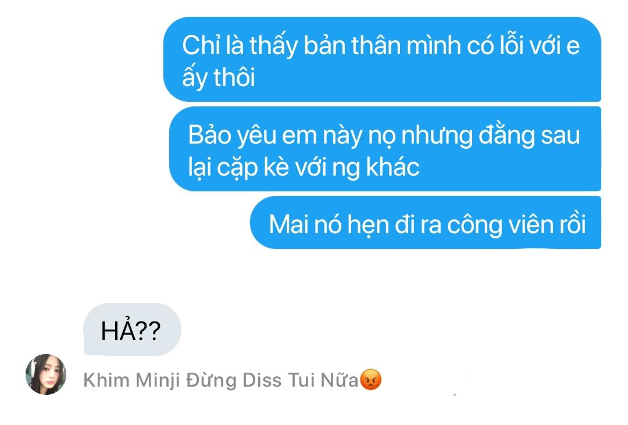628x425 pixels.
Task: Click the phrase "lại cặp kè" in the second bubble
Action: 239,167
